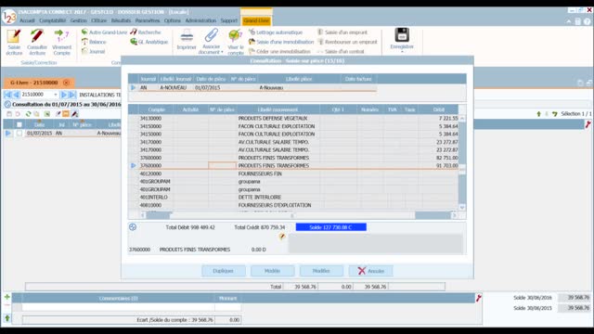Viewport: 594px width, 334px height.
Task: Open the Résultats menu
Action: click(121, 20)
